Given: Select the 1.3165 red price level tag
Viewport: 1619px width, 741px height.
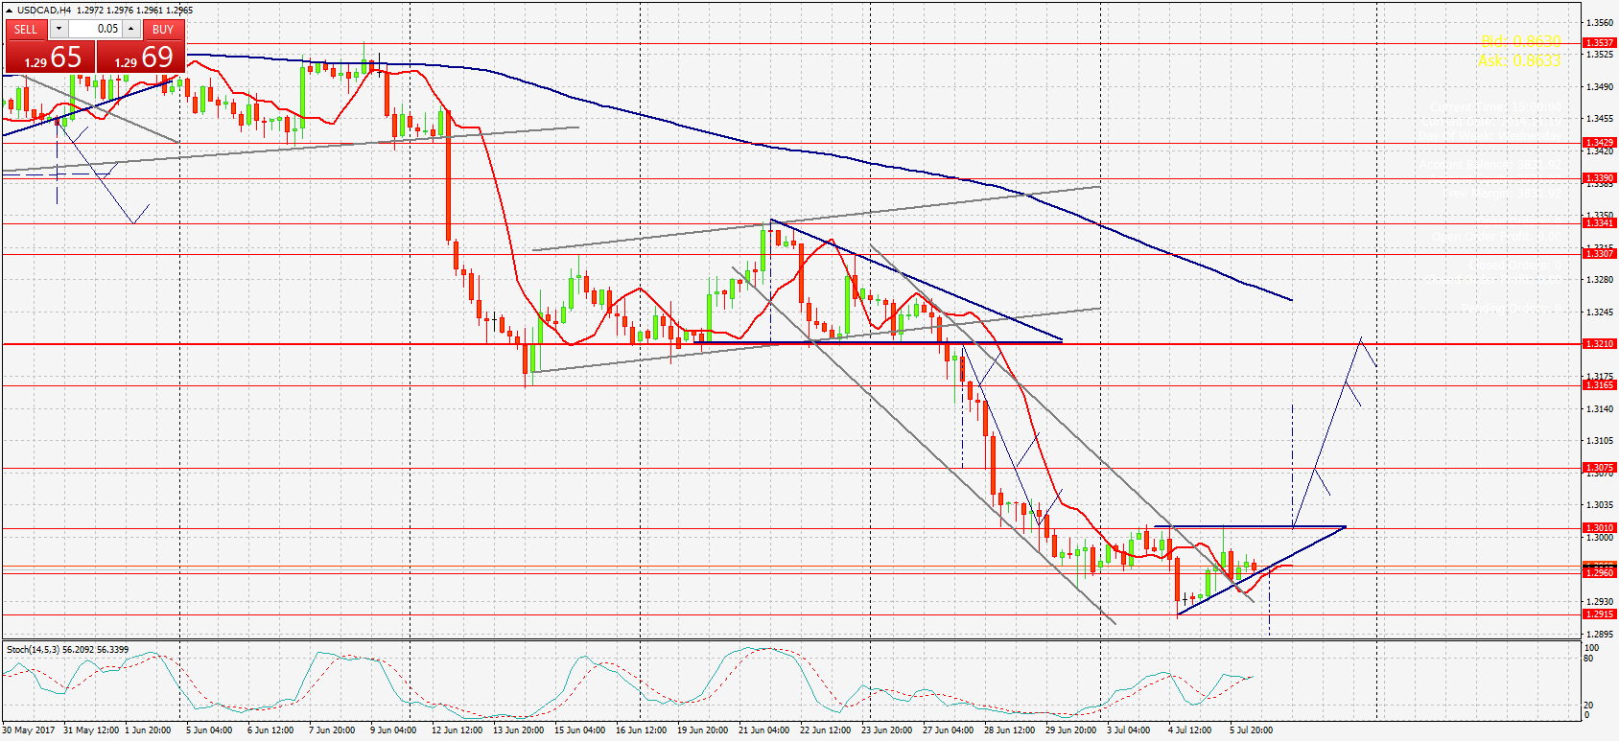Looking at the screenshot, I should (x=1598, y=384).
